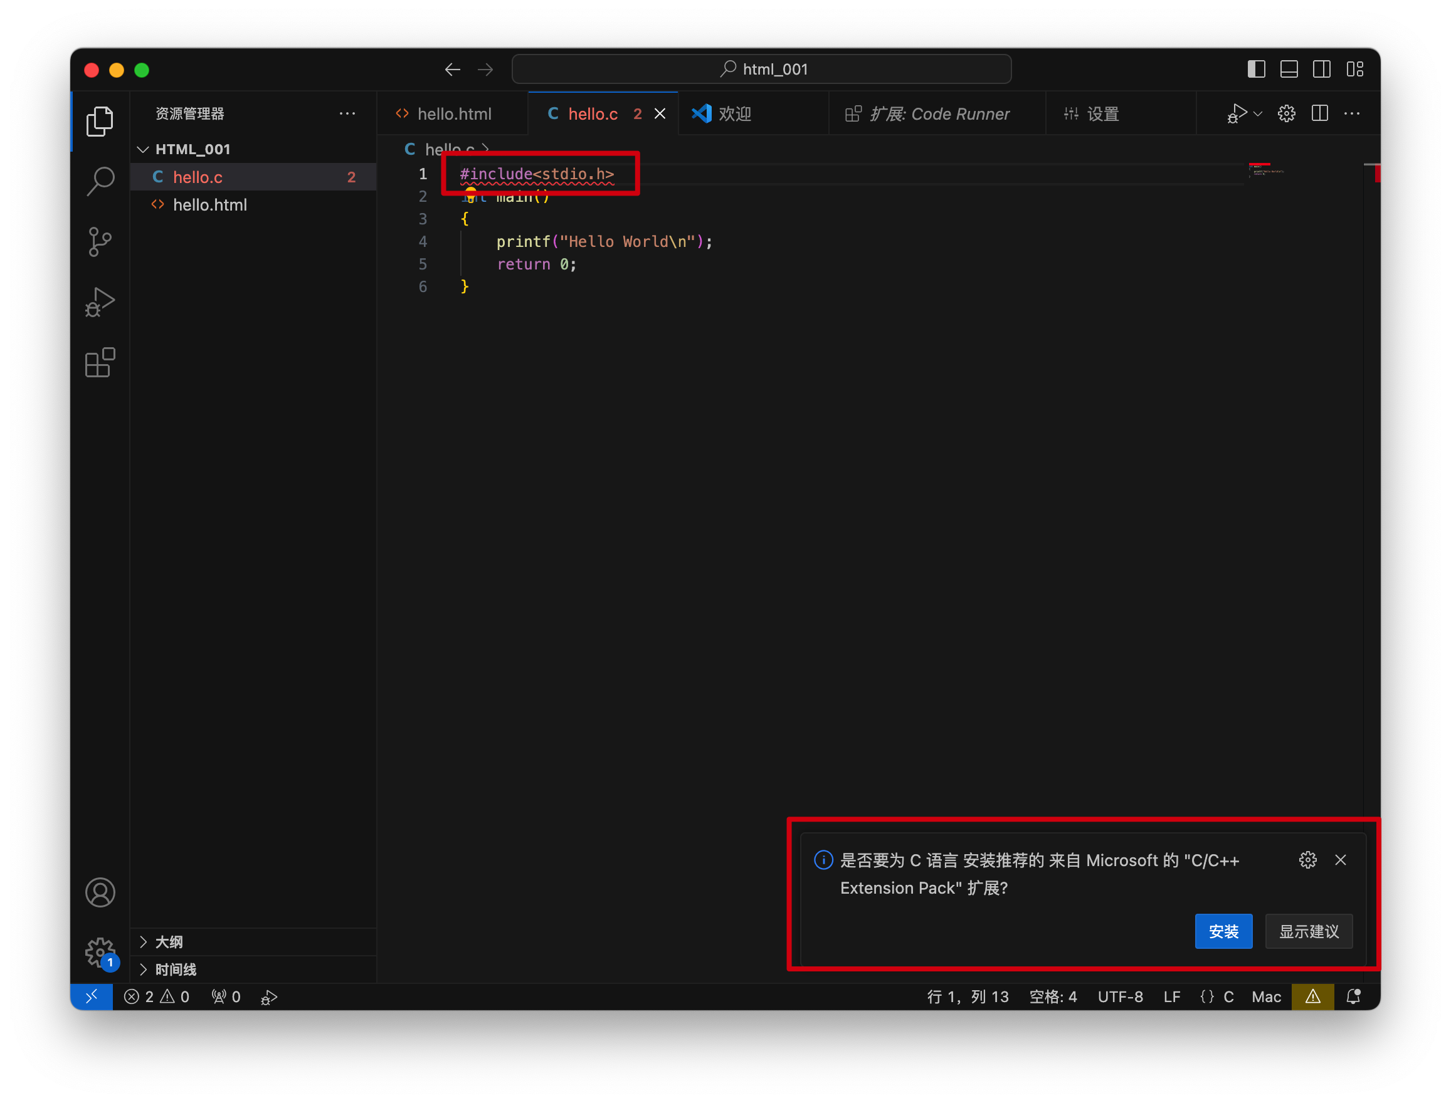Open the notification gear settings icon
1451x1103 pixels.
1307,860
